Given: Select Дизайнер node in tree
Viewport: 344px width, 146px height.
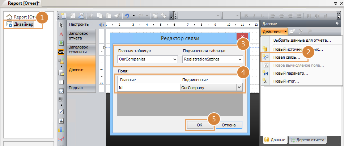Looking at the screenshot, I should pos(24,24).
